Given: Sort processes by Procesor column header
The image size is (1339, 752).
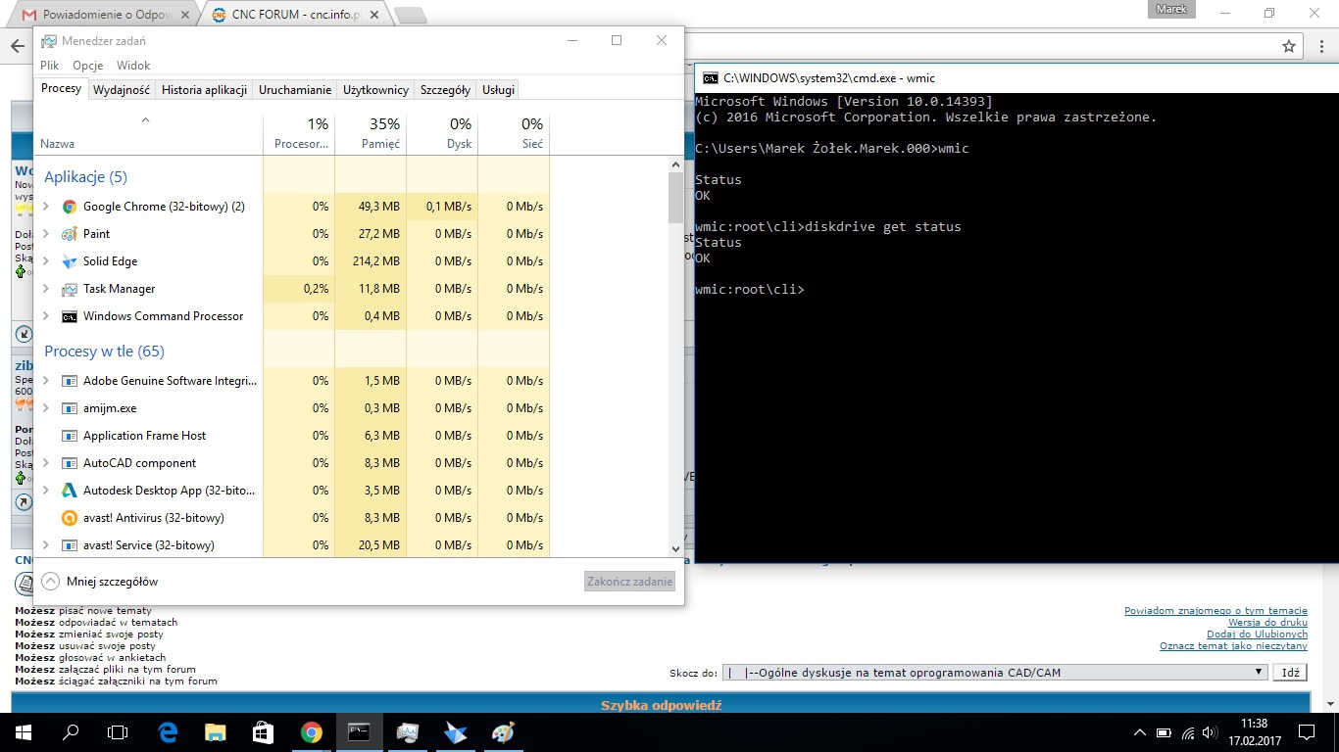Looking at the screenshot, I should point(299,133).
